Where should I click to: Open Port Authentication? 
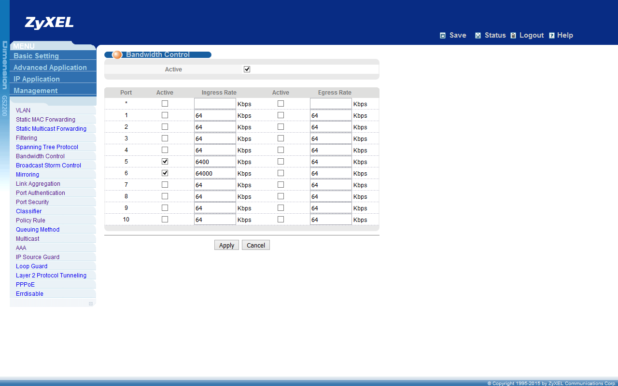(x=41, y=193)
